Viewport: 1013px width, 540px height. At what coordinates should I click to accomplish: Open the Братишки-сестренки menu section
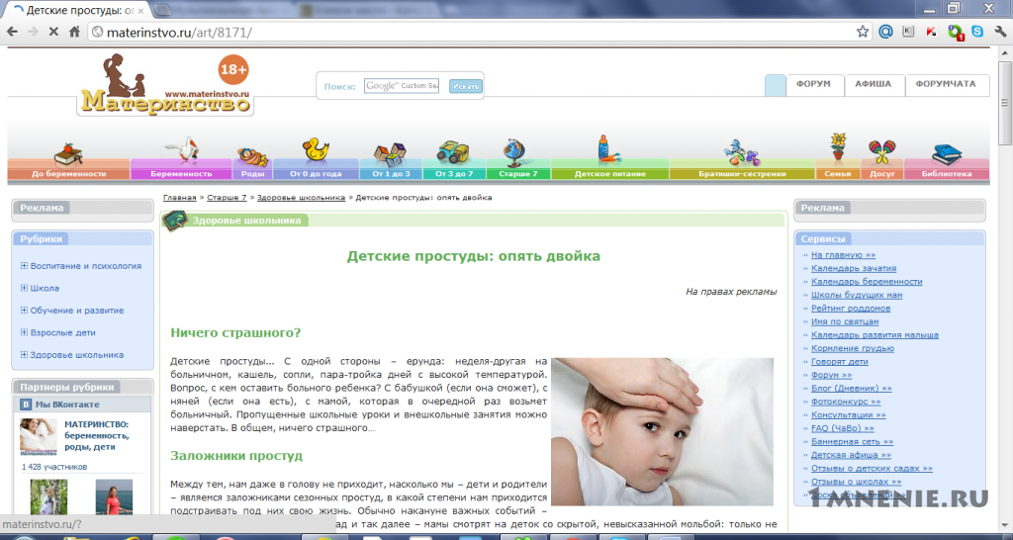[x=742, y=174]
